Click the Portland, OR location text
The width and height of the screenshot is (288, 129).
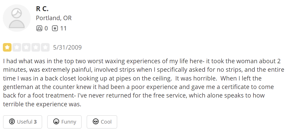[54, 18]
